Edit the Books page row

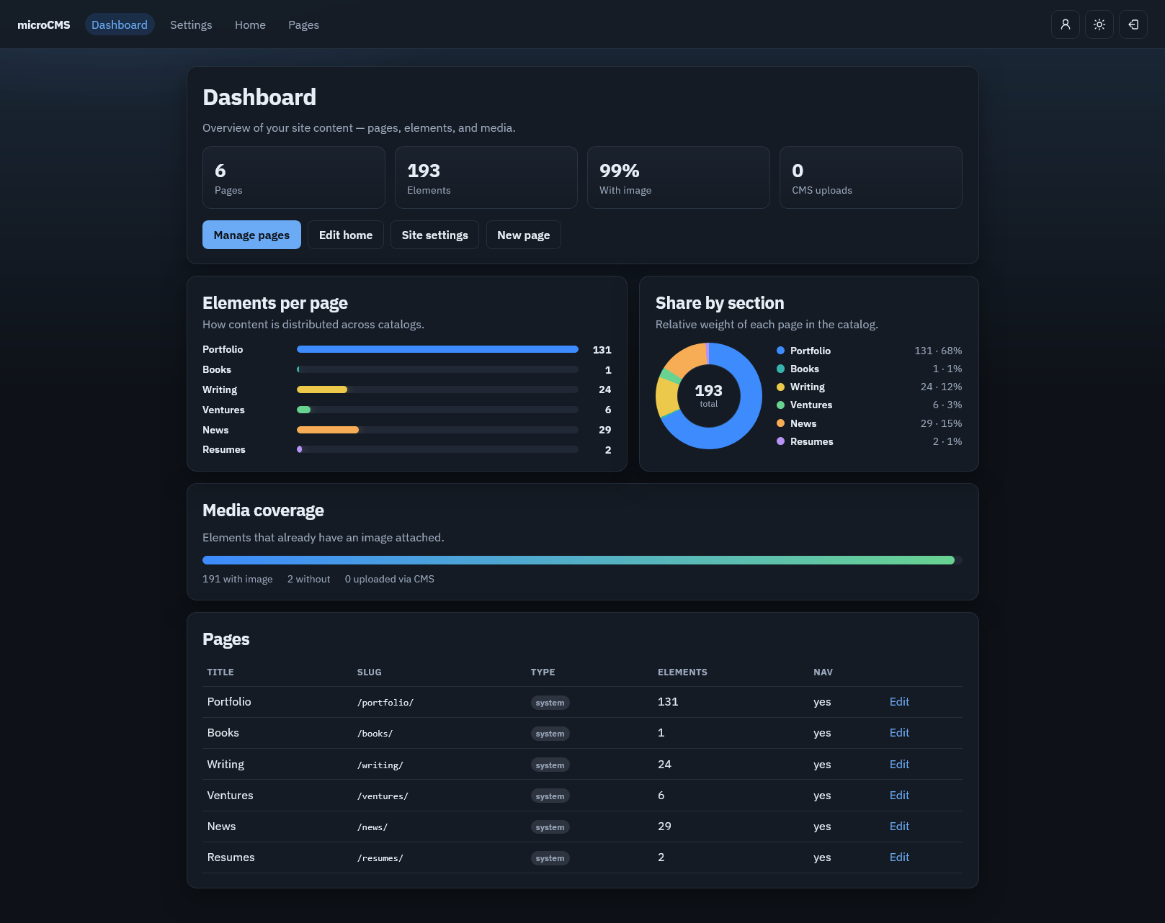pos(899,732)
